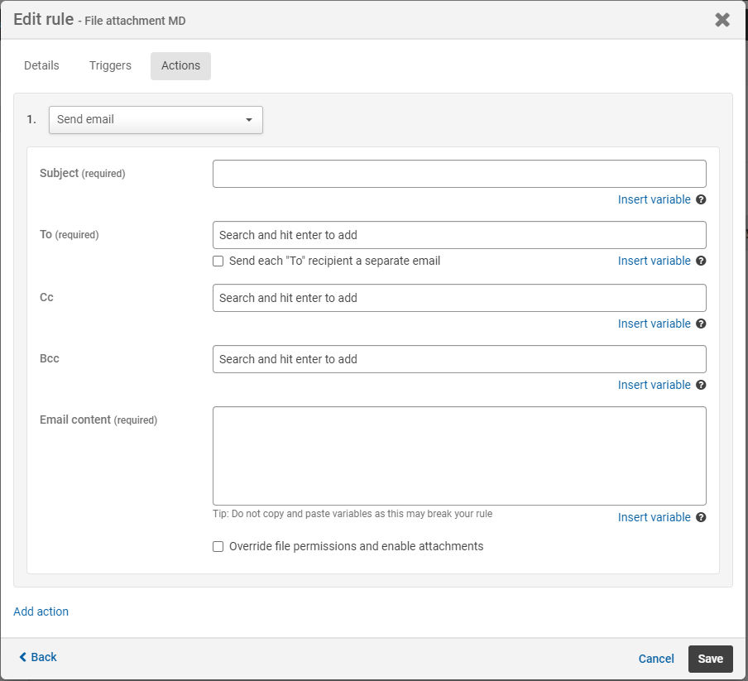
Task: Open help icon beside Email content Insert variable
Action: pyautogui.click(x=701, y=517)
